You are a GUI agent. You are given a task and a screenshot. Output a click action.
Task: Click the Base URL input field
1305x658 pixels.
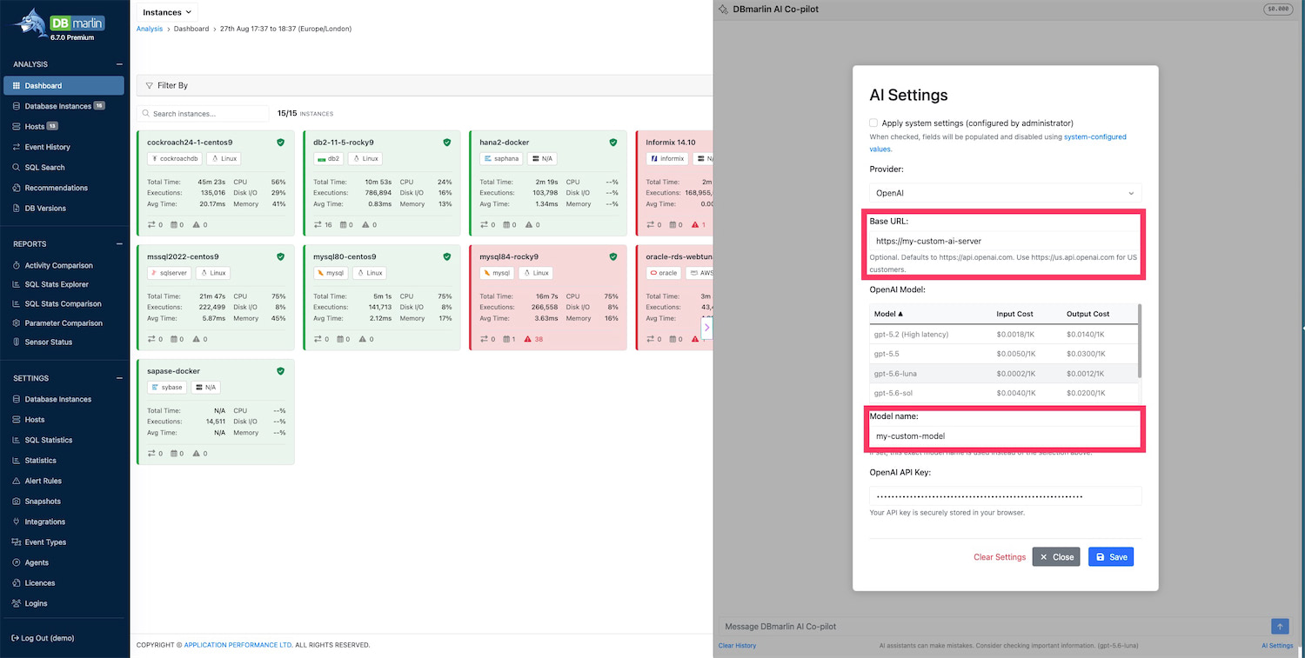pos(1005,241)
